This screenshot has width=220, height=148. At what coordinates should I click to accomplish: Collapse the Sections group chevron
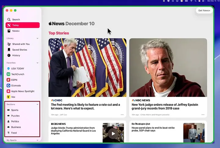[x=38, y=104]
